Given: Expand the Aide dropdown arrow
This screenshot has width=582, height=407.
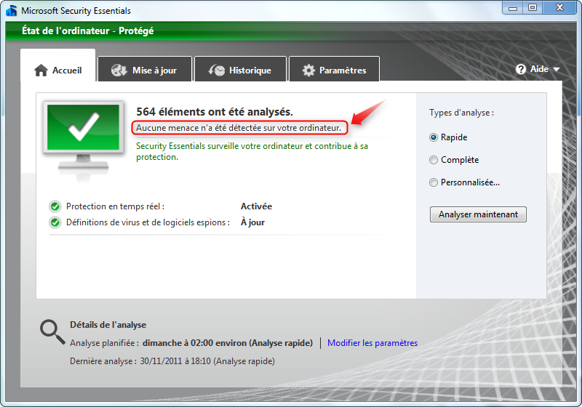Looking at the screenshot, I should (x=556, y=69).
